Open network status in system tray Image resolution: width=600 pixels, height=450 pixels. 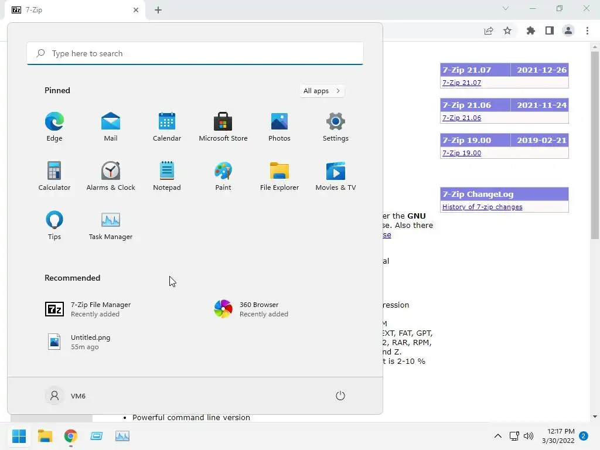tap(514, 436)
